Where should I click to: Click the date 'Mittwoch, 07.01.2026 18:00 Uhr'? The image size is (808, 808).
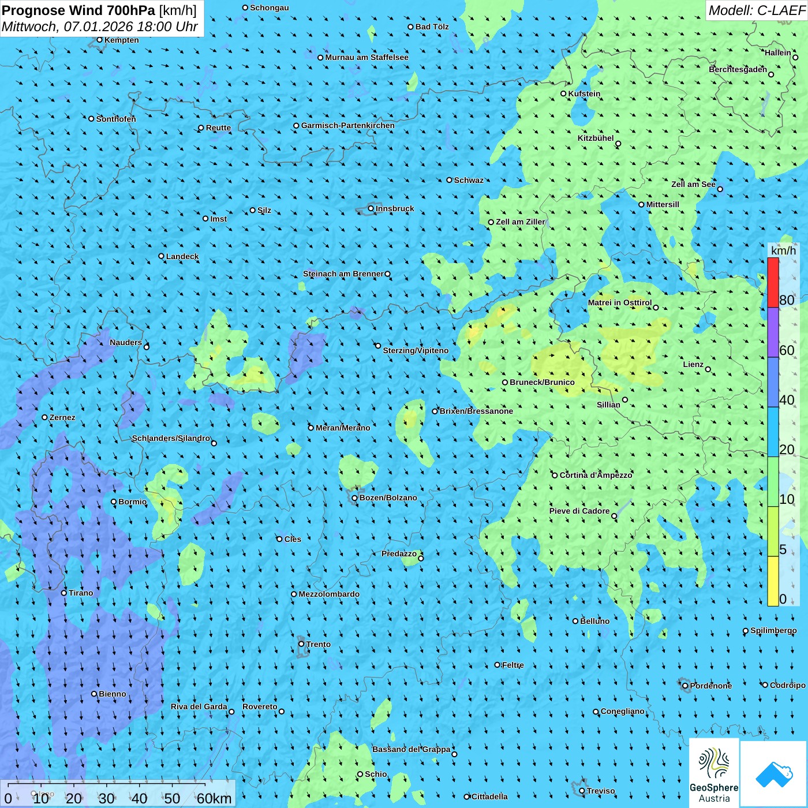point(100,27)
